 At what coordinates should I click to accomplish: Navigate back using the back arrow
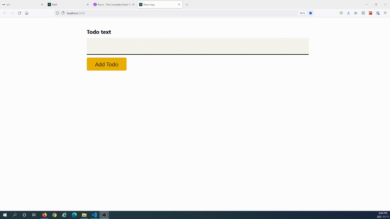click(x=5, y=13)
